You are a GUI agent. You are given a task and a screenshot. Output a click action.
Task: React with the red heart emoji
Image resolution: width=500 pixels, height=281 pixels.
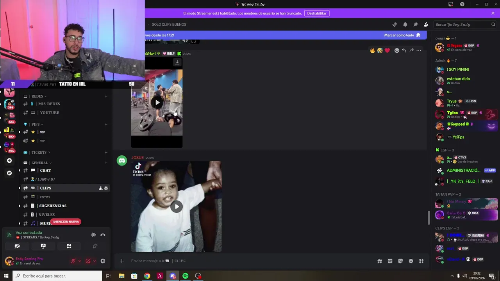click(x=387, y=50)
